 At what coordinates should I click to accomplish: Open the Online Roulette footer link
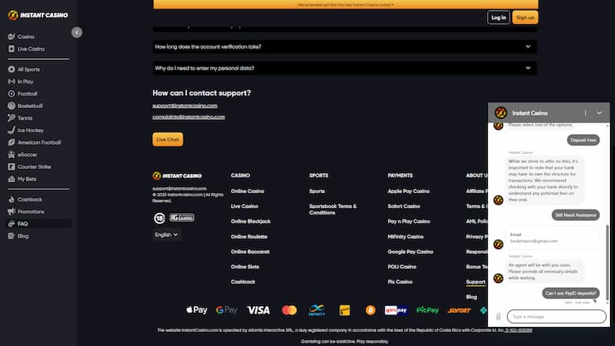pyautogui.click(x=249, y=236)
